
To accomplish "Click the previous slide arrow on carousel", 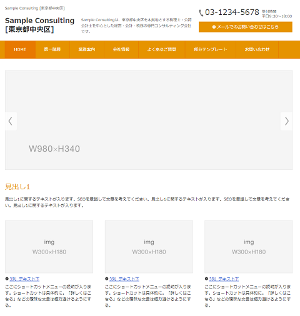I will (11, 121).
